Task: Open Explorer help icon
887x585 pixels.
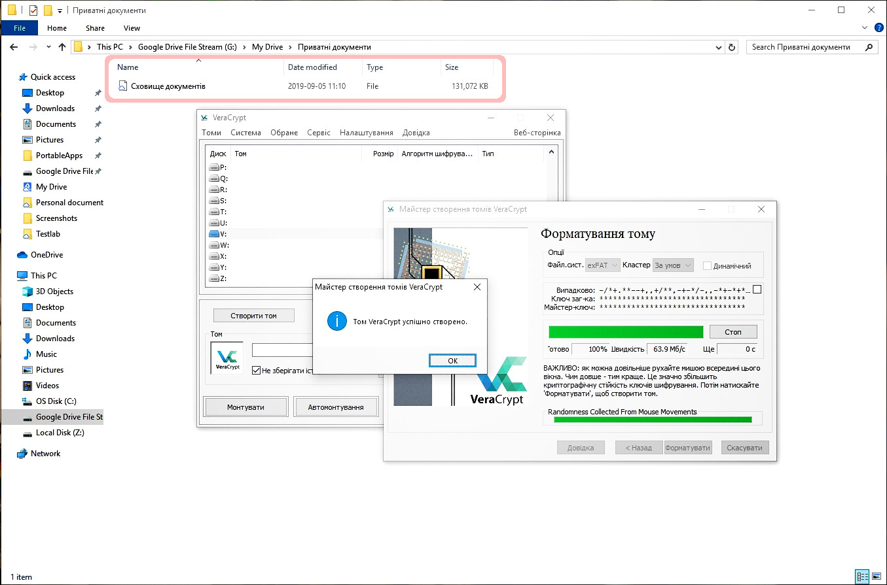Action: coord(878,28)
